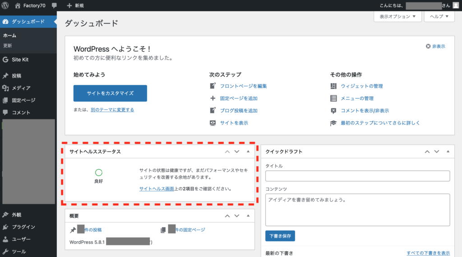Click 件の固定ページ link in 概要
Screen dimensions: 462x257
click(190, 230)
